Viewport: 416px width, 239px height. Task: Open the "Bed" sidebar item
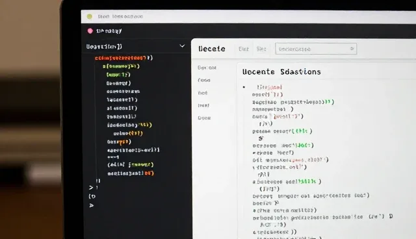(202, 93)
